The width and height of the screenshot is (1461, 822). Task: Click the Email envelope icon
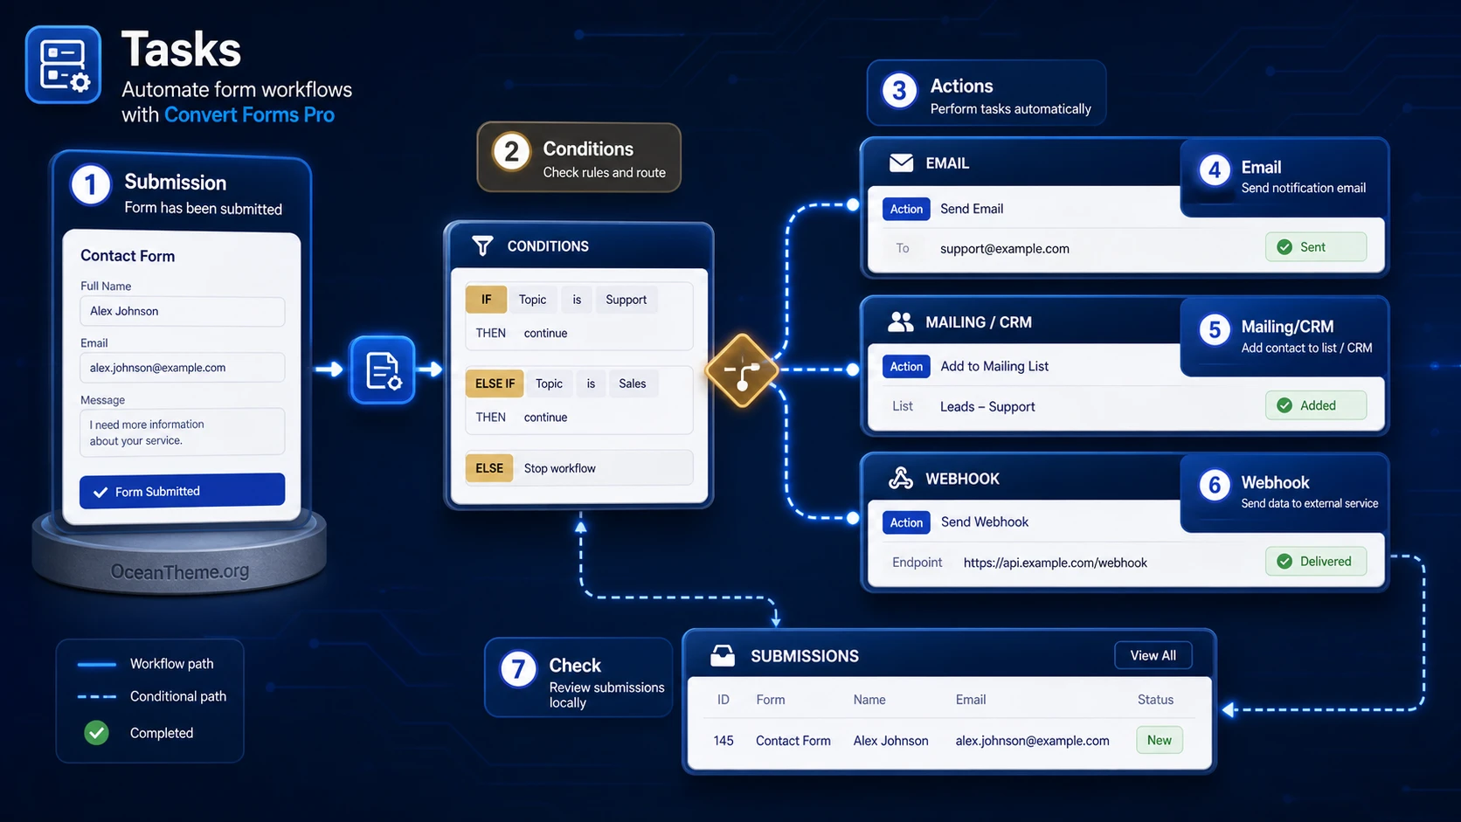pos(901,163)
